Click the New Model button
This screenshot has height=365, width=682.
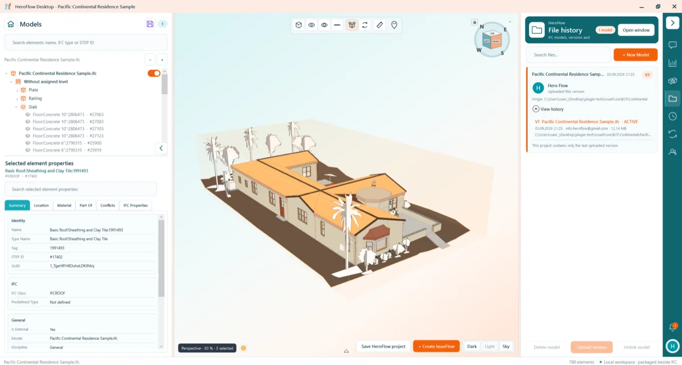pos(635,55)
